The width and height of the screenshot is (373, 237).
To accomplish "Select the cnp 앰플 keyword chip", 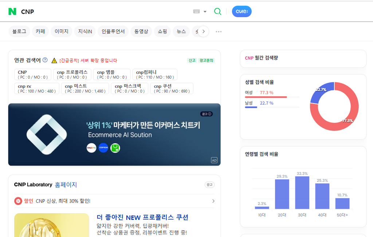I will tap(112, 74).
